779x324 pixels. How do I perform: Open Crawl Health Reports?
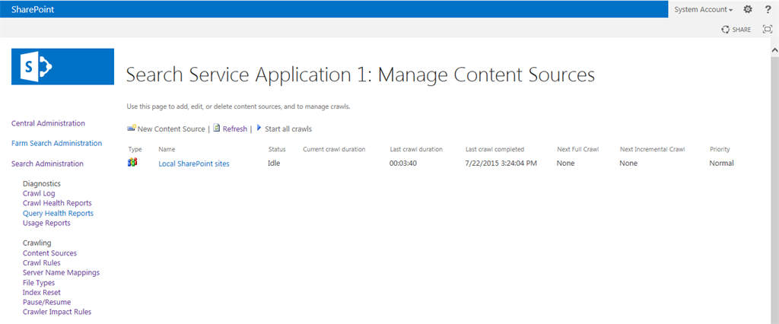coord(57,203)
